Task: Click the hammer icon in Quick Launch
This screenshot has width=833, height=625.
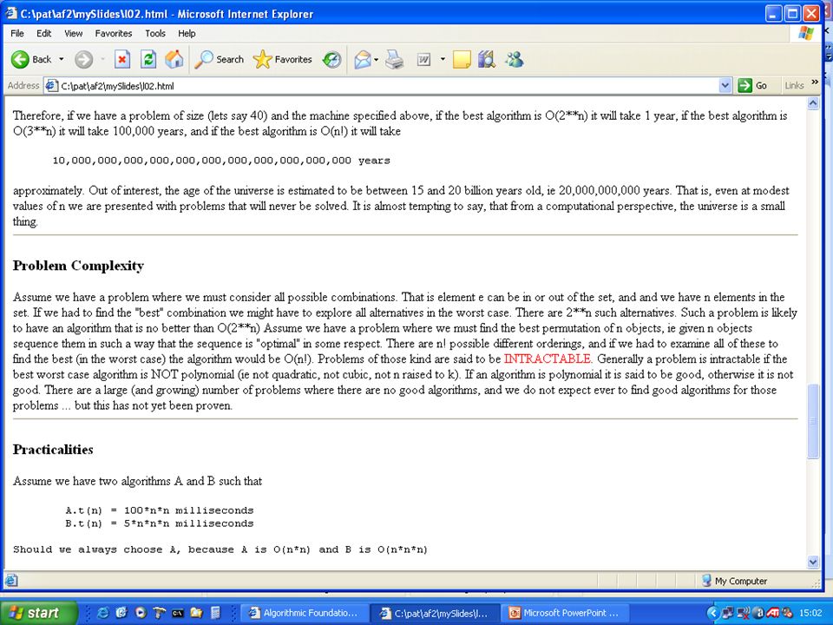Action: click(160, 613)
